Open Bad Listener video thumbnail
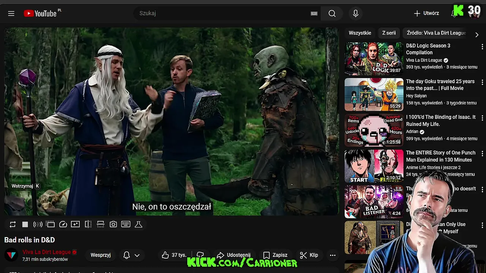The height and width of the screenshot is (273, 486). pyautogui.click(x=374, y=202)
